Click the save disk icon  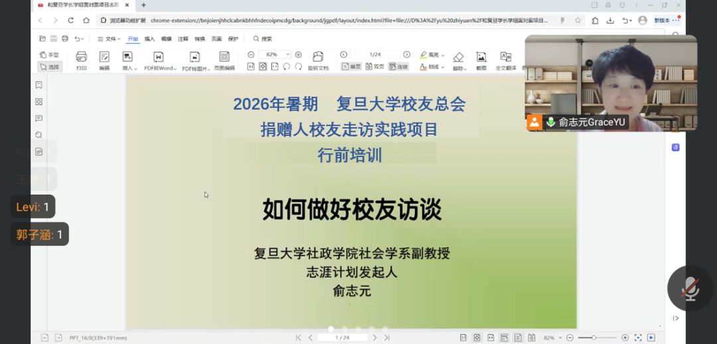[x=54, y=39]
